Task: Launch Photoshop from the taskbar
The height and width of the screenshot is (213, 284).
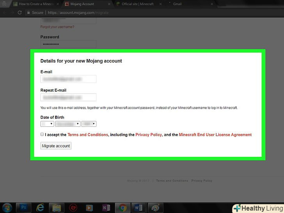Action: click(24, 208)
